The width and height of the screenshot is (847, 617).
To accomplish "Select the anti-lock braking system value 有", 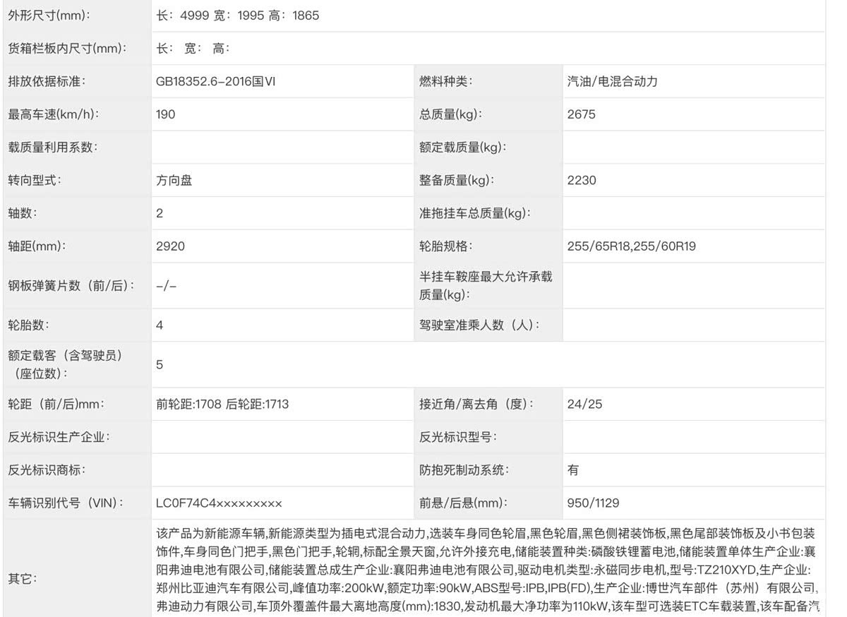I will [572, 470].
